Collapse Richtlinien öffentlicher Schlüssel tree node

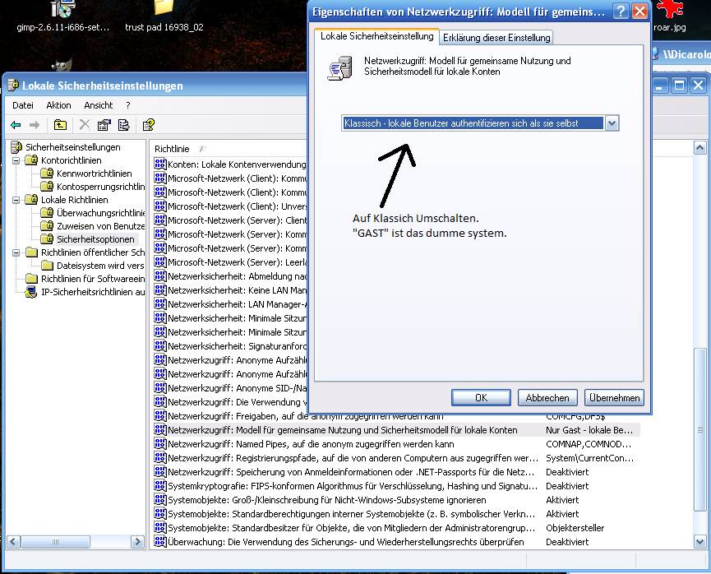coord(16,252)
